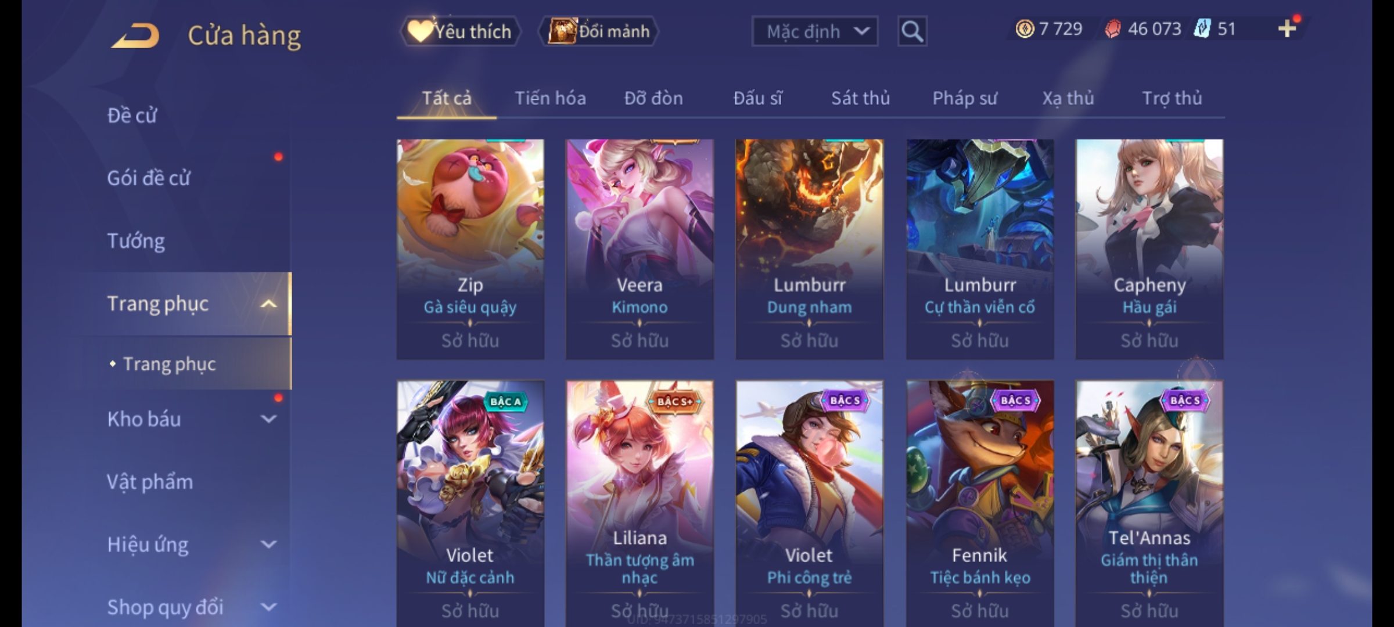Tap the back arrow icon

136,35
